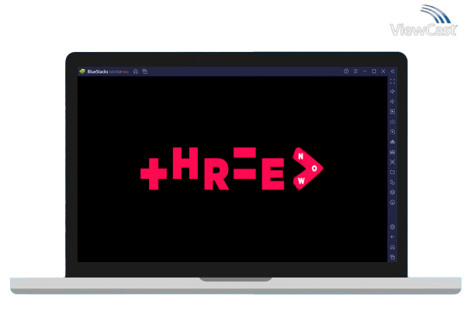Image resolution: width=467 pixels, height=321 pixels.
Task: Collapse the right sidebar with double chevron
Action: point(393,71)
